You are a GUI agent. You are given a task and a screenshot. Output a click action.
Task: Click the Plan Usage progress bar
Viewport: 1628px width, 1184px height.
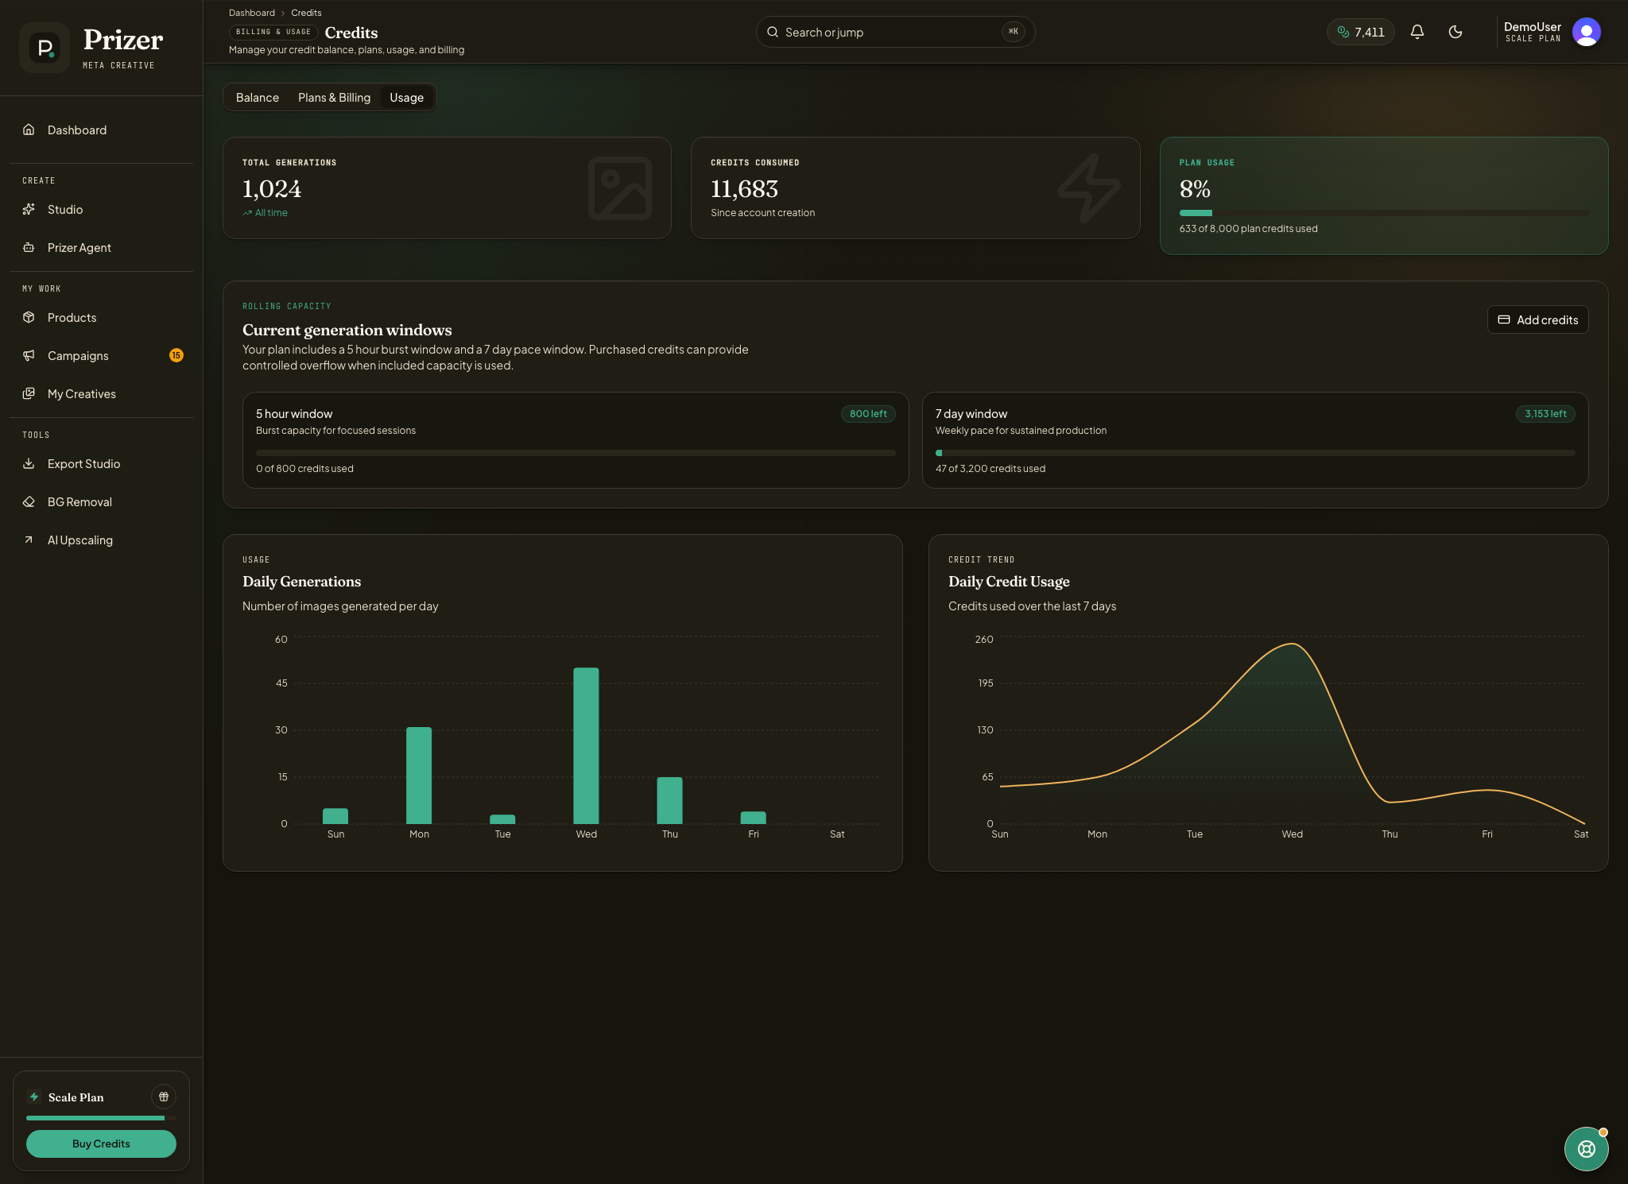point(1384,213)
